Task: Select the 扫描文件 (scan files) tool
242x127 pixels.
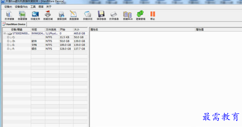Action: [35, 16]
